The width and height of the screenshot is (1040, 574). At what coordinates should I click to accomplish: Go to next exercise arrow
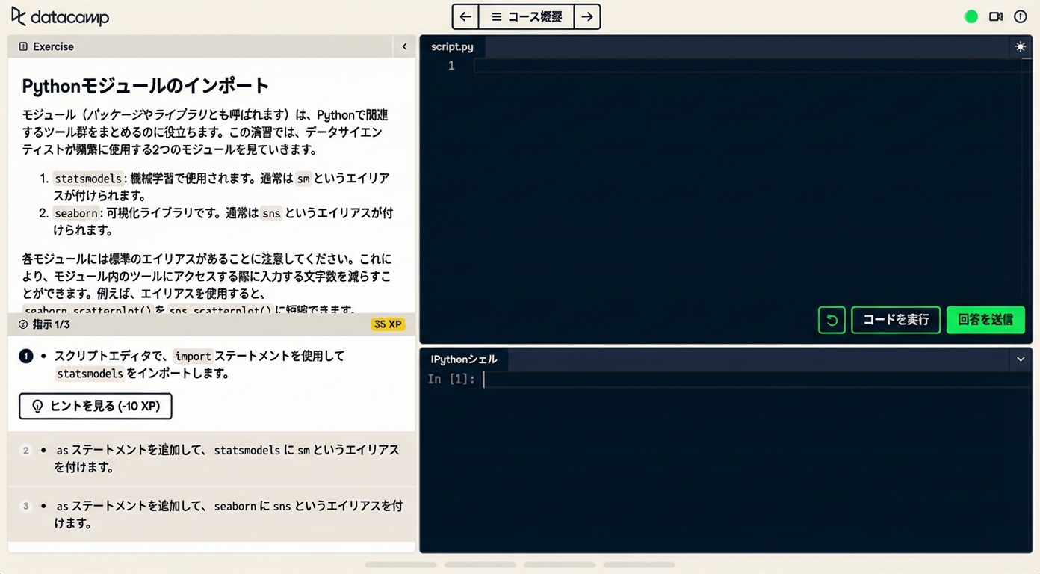point(587,16)
